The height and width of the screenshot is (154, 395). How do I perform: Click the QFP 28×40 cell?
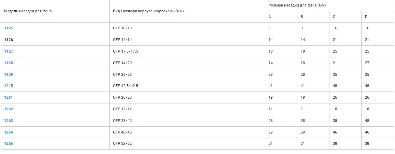122,121
